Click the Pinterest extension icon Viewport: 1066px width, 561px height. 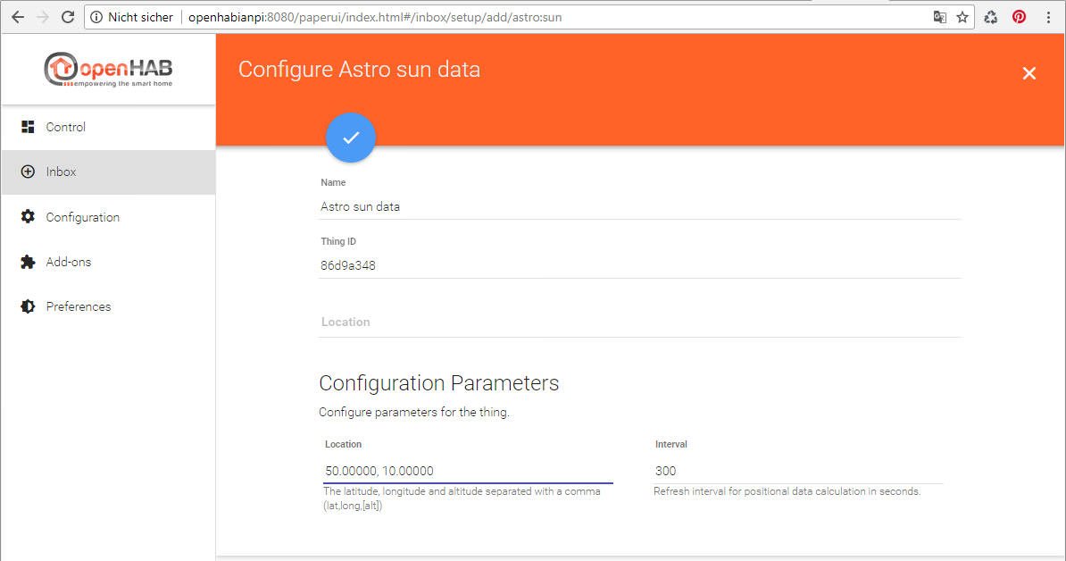point(1019,17)
